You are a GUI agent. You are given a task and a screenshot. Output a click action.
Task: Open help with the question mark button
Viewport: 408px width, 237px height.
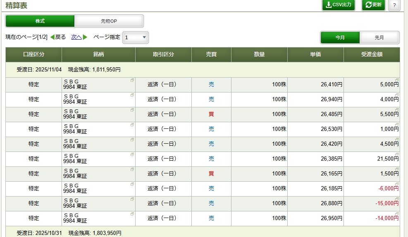[x=394, y=5]
